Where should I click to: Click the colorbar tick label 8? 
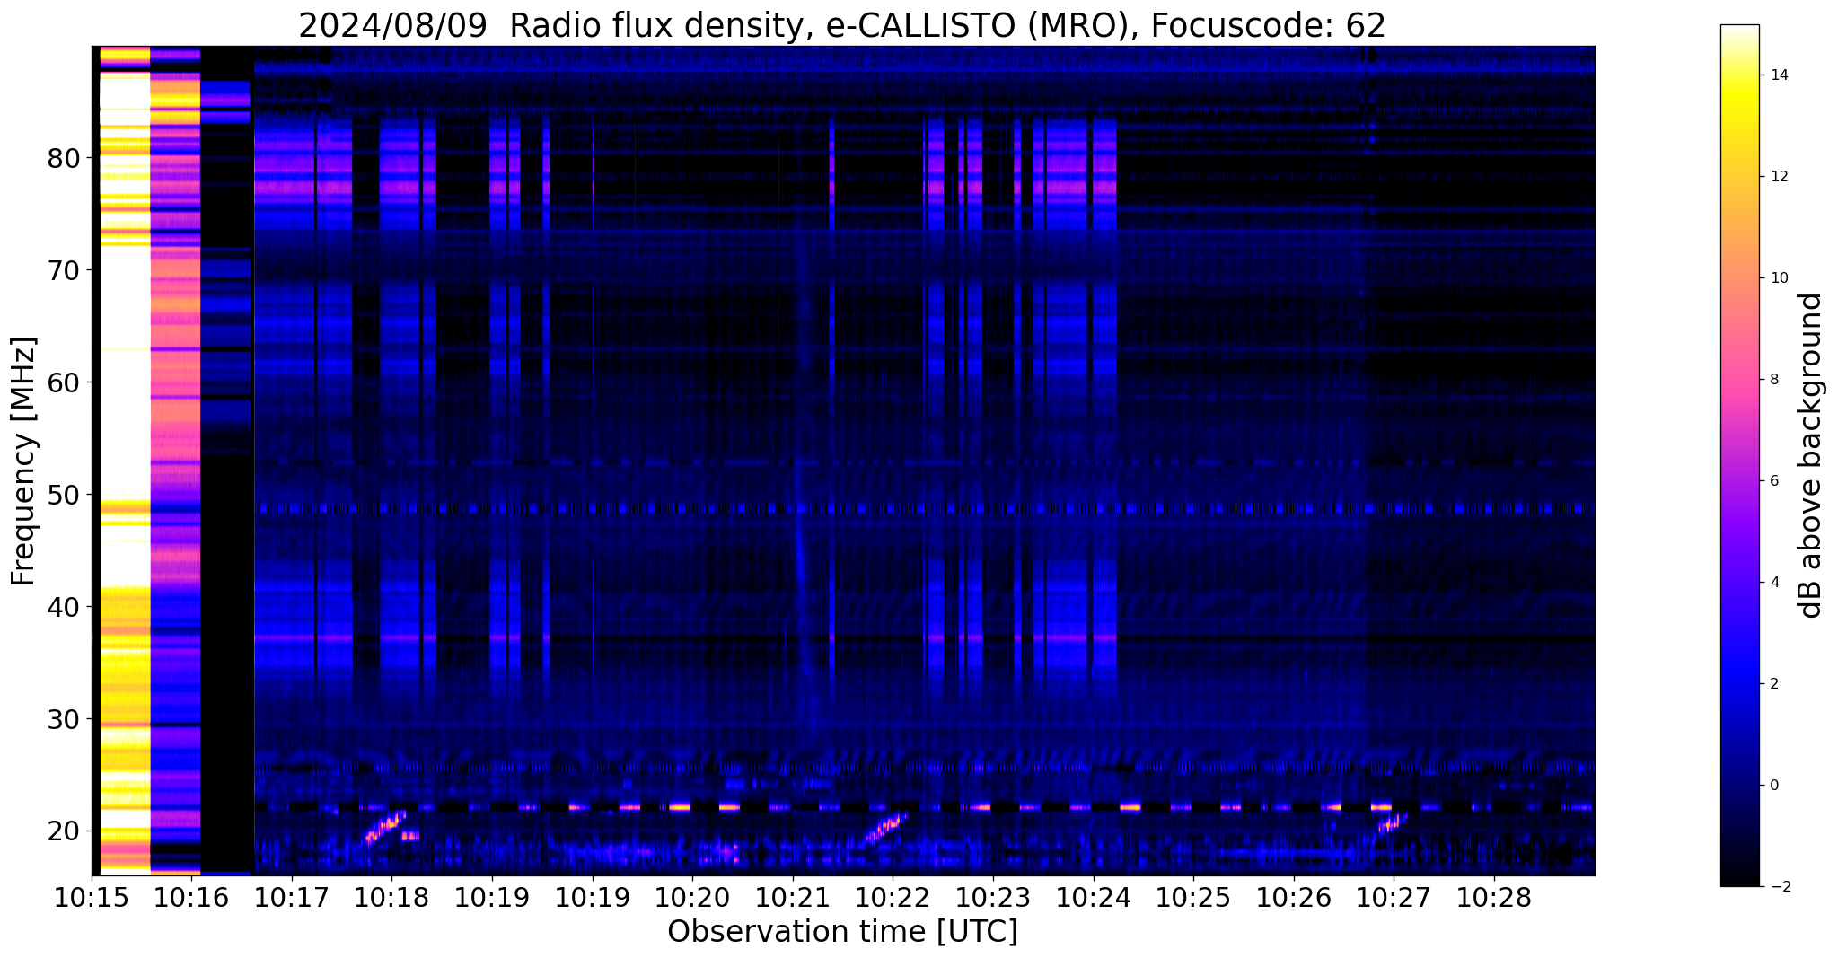tap(1774, 380)
